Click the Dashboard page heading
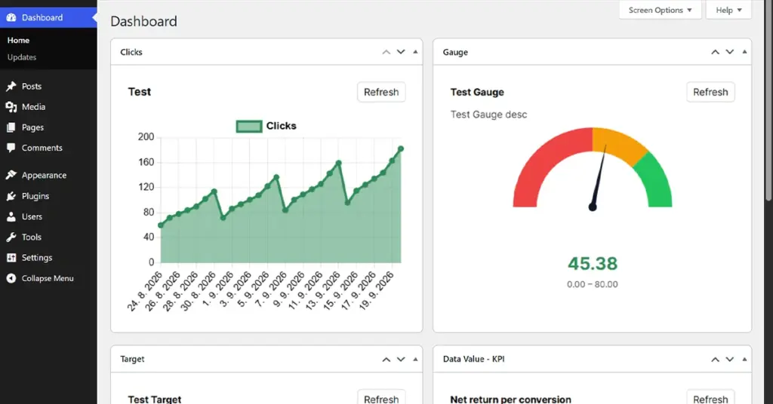 143,21
